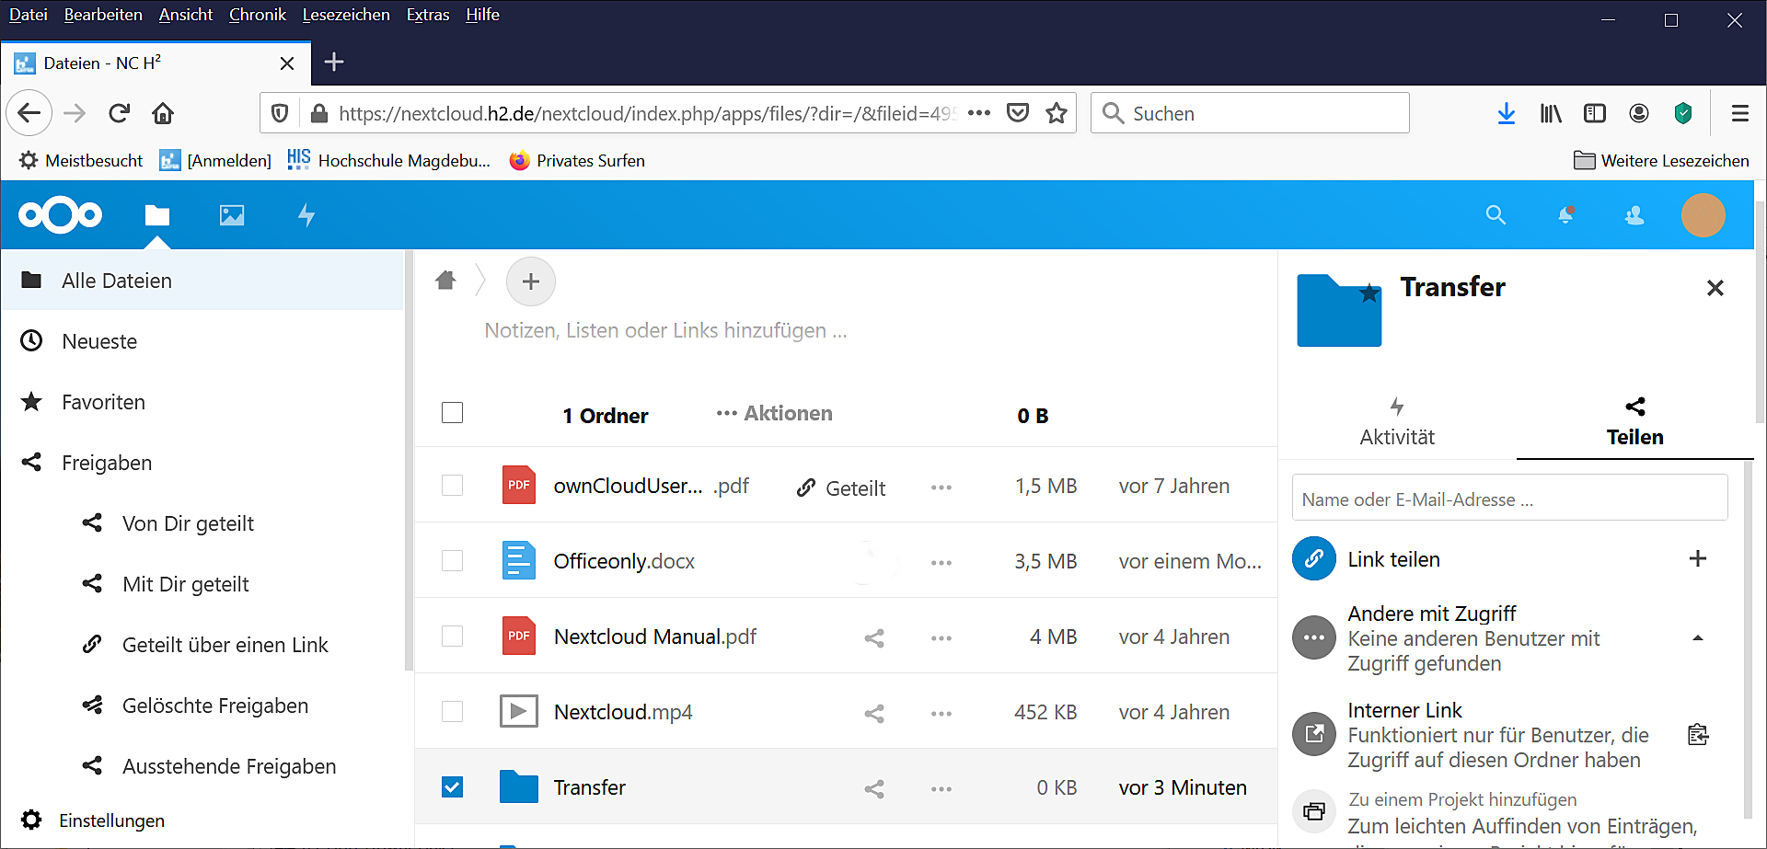Viewport: 1767px width, 849px height.
Task: Close the Transfer details sidebar
Action: [1715, 288]
